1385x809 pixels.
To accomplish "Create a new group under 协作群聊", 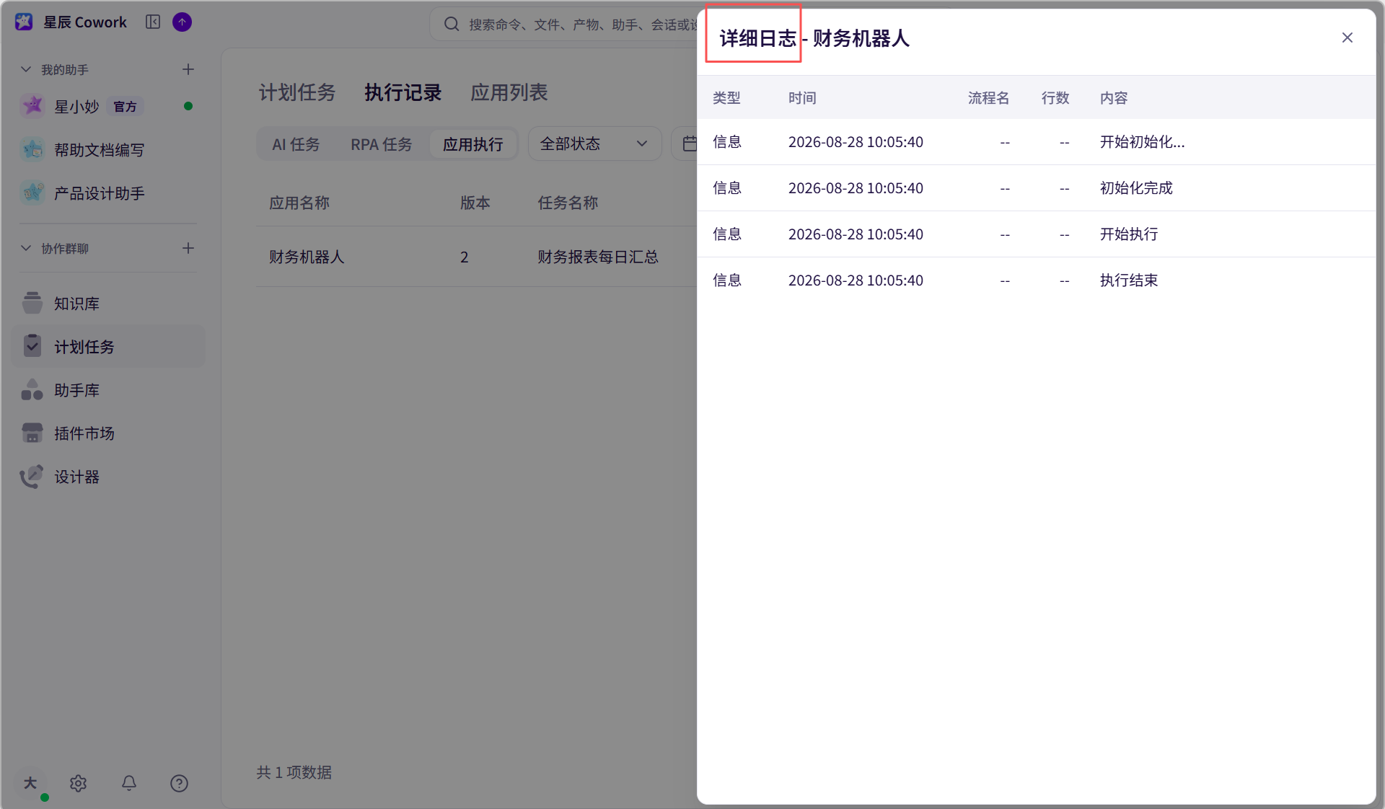I will [188, 248].
